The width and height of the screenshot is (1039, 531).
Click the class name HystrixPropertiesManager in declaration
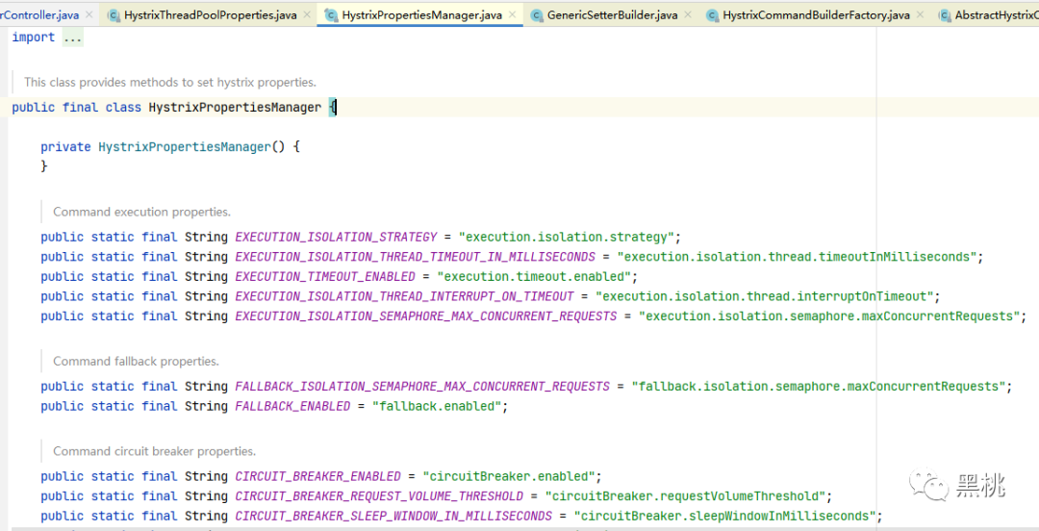[x=235, y=108]
